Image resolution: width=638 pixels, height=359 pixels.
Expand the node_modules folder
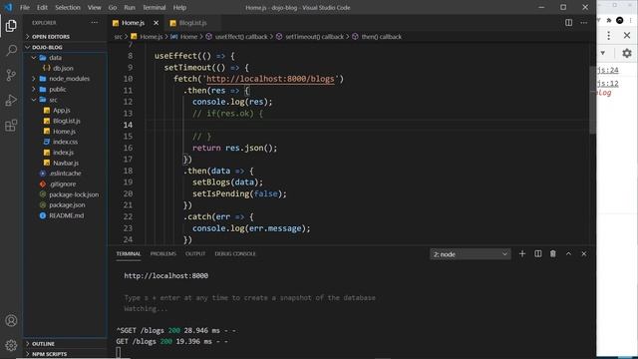coord(69,79)
